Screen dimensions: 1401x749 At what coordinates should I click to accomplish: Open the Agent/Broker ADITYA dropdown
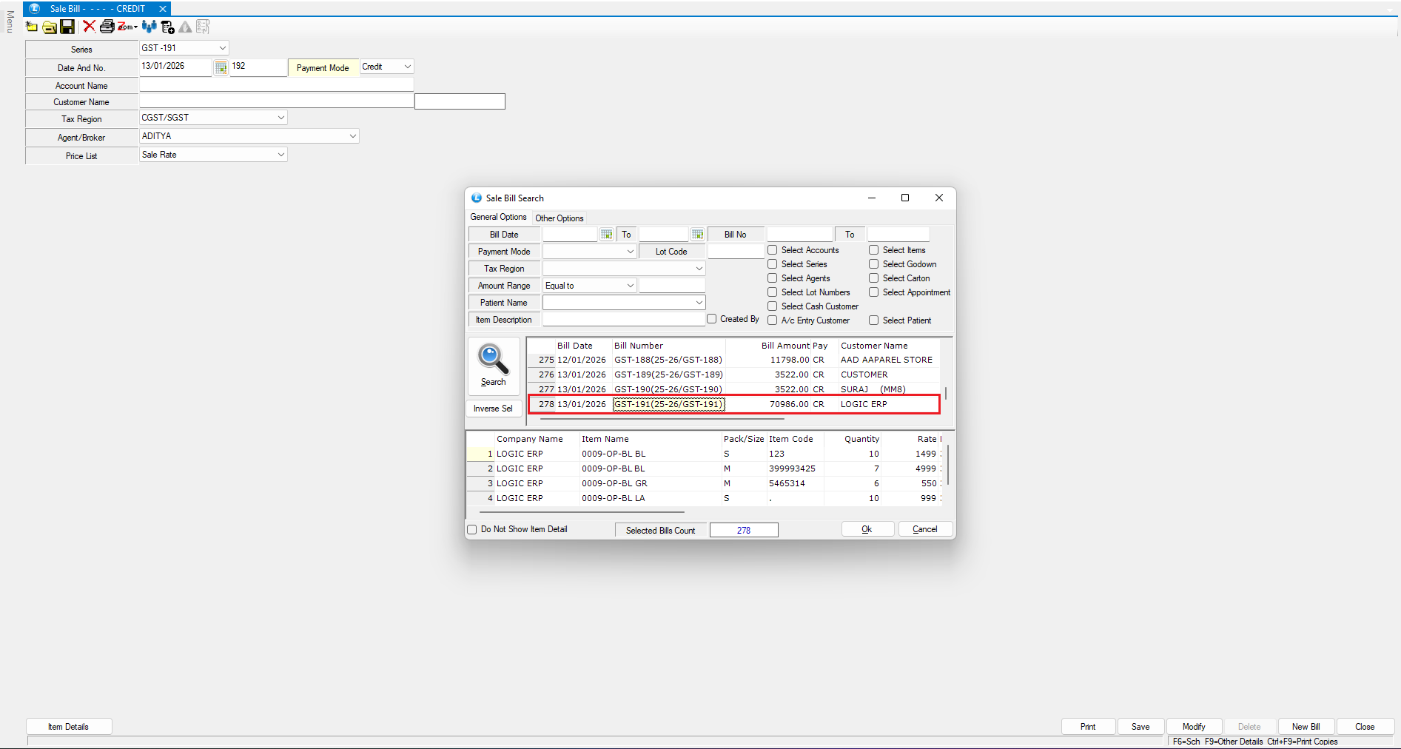click(352, 136)
